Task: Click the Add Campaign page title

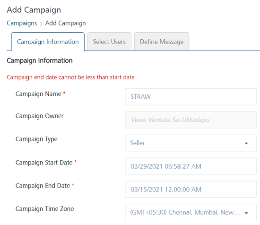Action: click(34, 10)
